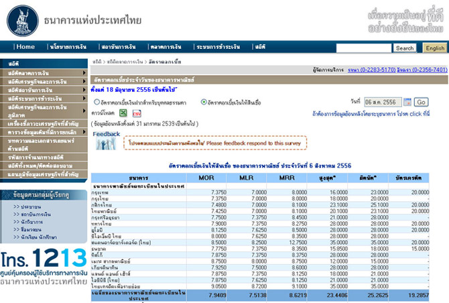This screenshot has width=449, height=303.
Task: Expand สถิติตลาดการเงิน sidebar submenu
Action: click(x=84, y=72)
